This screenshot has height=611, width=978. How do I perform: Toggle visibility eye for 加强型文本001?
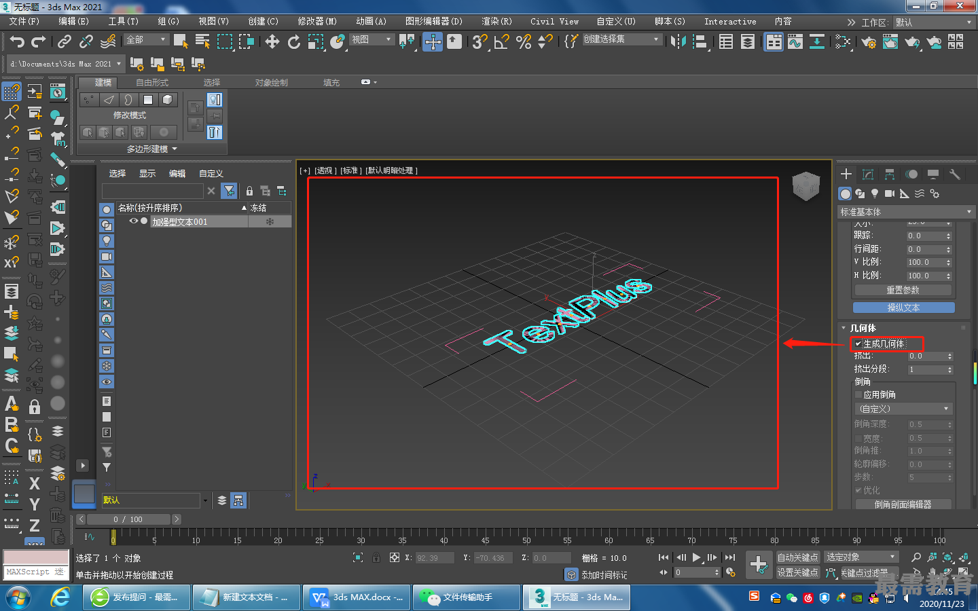[x=133, y=221]
